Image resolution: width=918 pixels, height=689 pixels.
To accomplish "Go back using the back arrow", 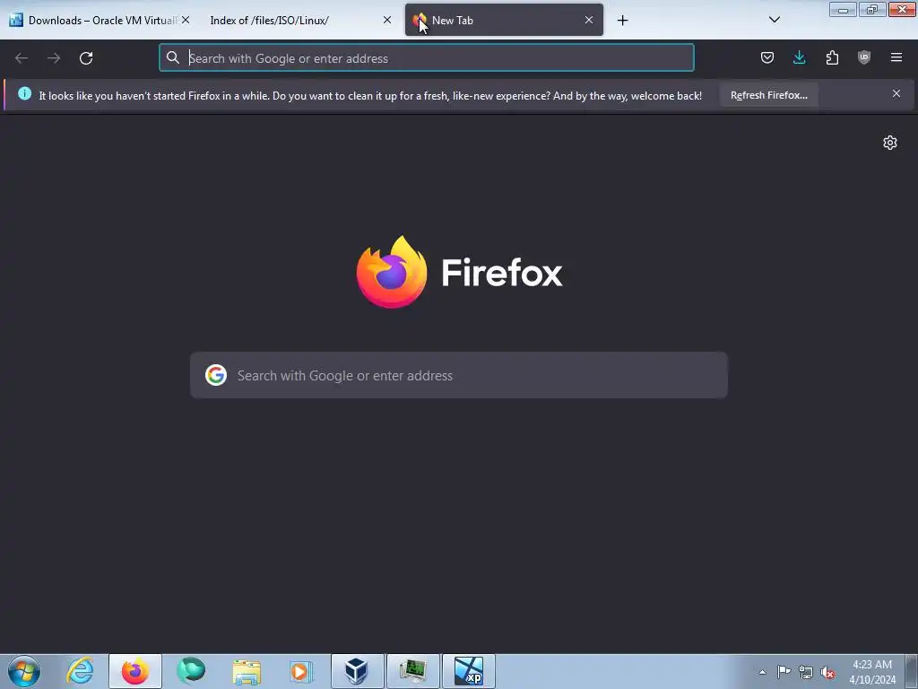I will (22, 58).
